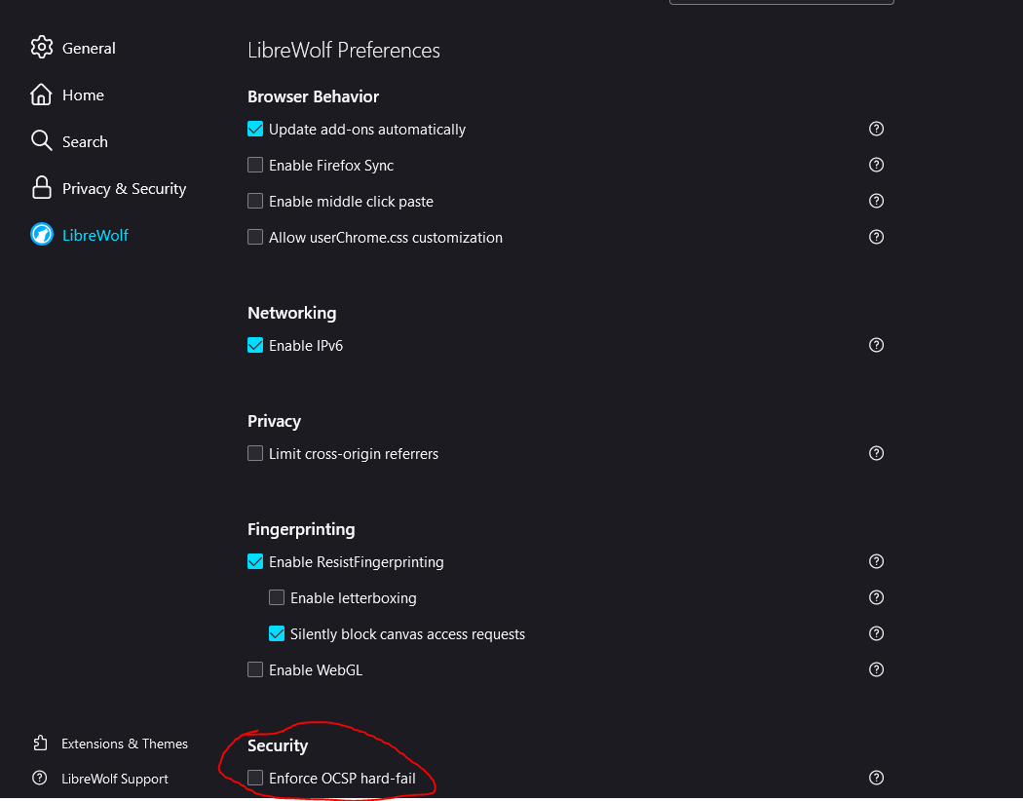Uncheck Update add-ons automatically

pyautogui.click(x=255, y=129)
